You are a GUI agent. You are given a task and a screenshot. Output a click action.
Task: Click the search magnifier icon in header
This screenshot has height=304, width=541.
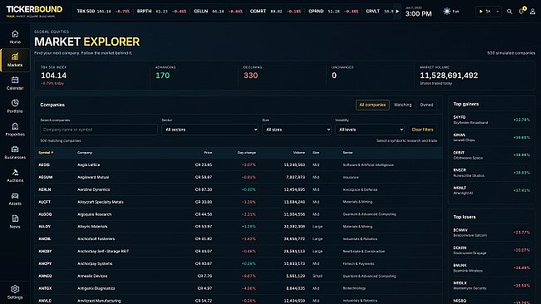click(x=509, y=12)
